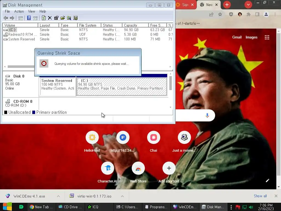Open the Properties toolbar icon
The width and height of the screenshot is (281, 211).
click(x=56, y=18)
